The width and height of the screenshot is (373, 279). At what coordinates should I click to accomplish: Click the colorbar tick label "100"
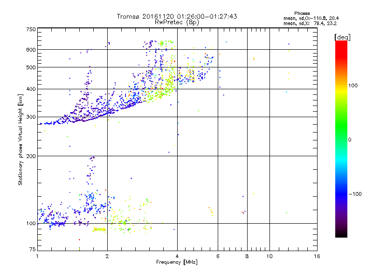(x=353, y=86)
